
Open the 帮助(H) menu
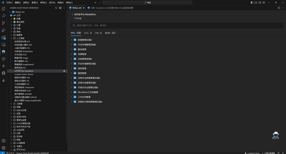click(69, 3)
